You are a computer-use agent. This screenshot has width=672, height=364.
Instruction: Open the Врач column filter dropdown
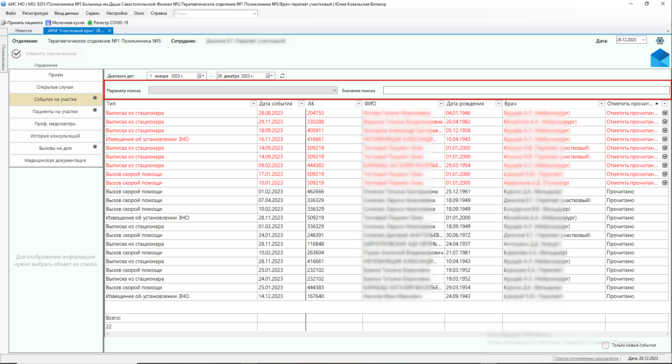[x=601, y=104]
